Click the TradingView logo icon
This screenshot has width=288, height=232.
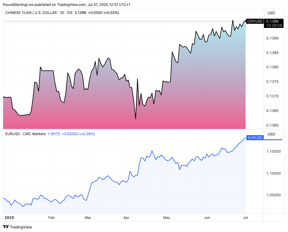(x=6, y=227)
